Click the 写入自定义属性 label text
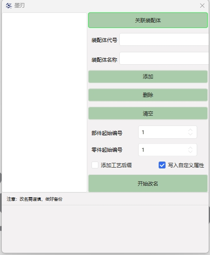The width and height of the screenshot is (210, 255). tap(186, 165)
